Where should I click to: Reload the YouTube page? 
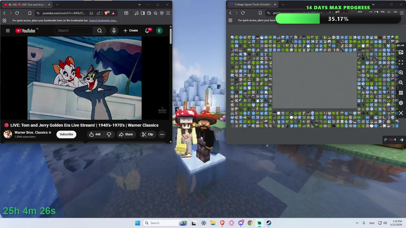point(17,13)
